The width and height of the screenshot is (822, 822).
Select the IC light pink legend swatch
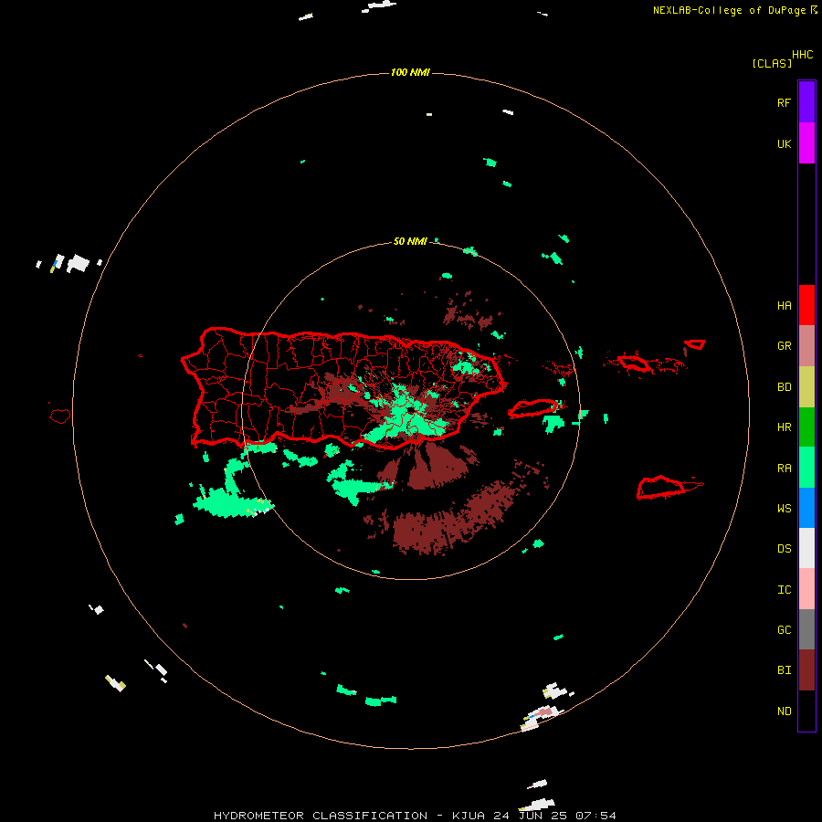806,589
